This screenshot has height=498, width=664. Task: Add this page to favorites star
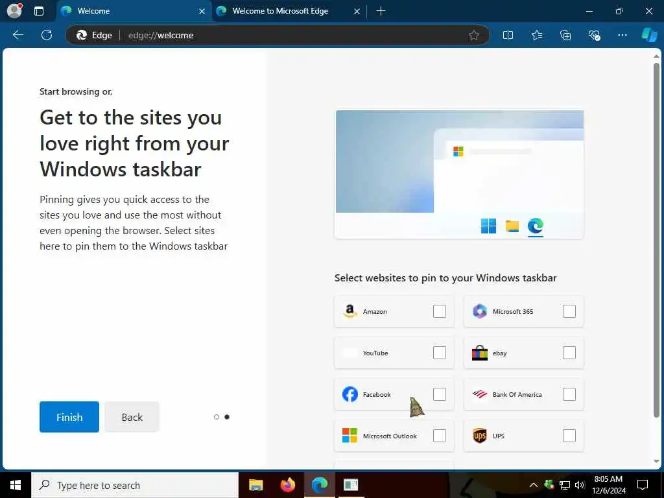[474, 35]
